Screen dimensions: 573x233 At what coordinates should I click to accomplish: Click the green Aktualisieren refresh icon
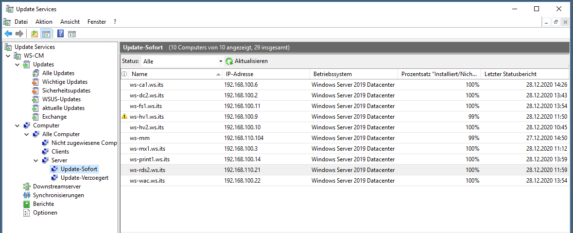tap(229, 61)
